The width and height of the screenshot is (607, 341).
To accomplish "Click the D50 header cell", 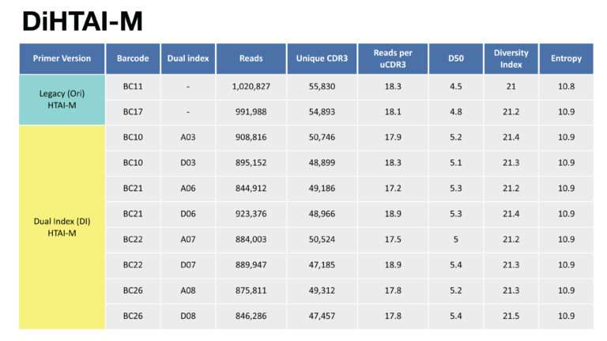I will tap(456, 58).
